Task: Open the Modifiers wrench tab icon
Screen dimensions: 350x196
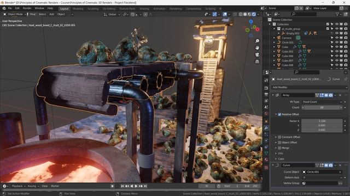Action: coord(266,128)
